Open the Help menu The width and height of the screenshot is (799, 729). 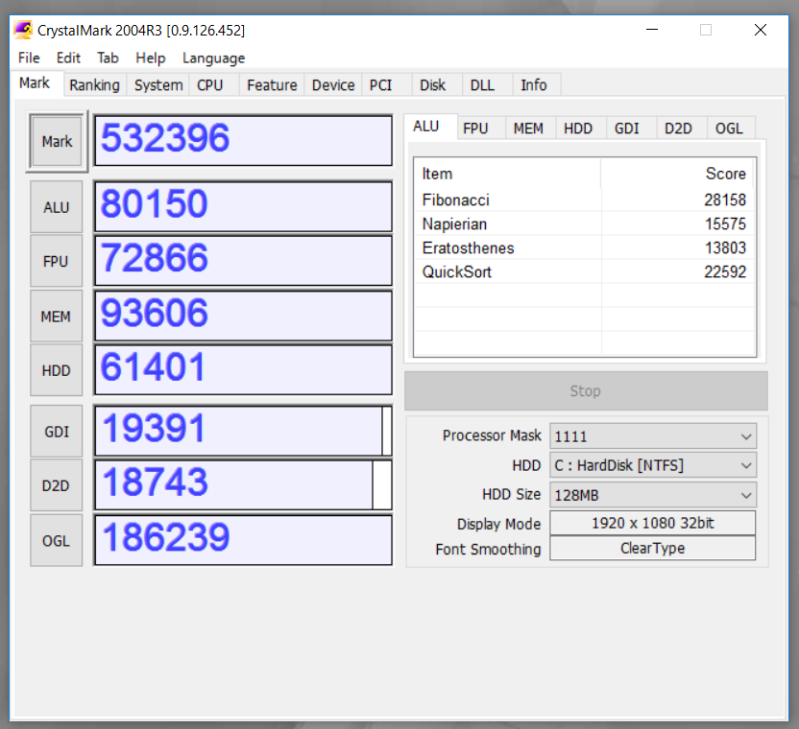pos(151,59)
